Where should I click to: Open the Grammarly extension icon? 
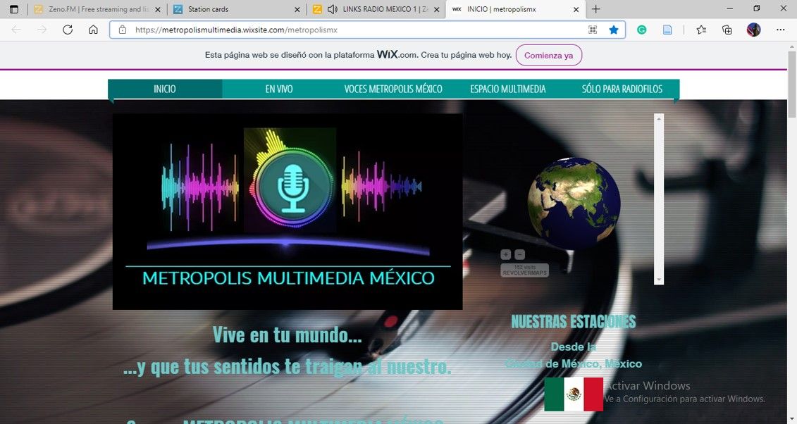642,30
